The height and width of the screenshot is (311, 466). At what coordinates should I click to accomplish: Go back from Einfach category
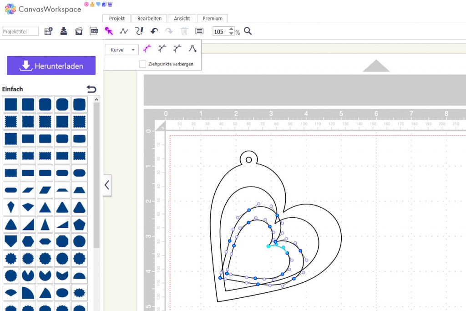point(91,89)
